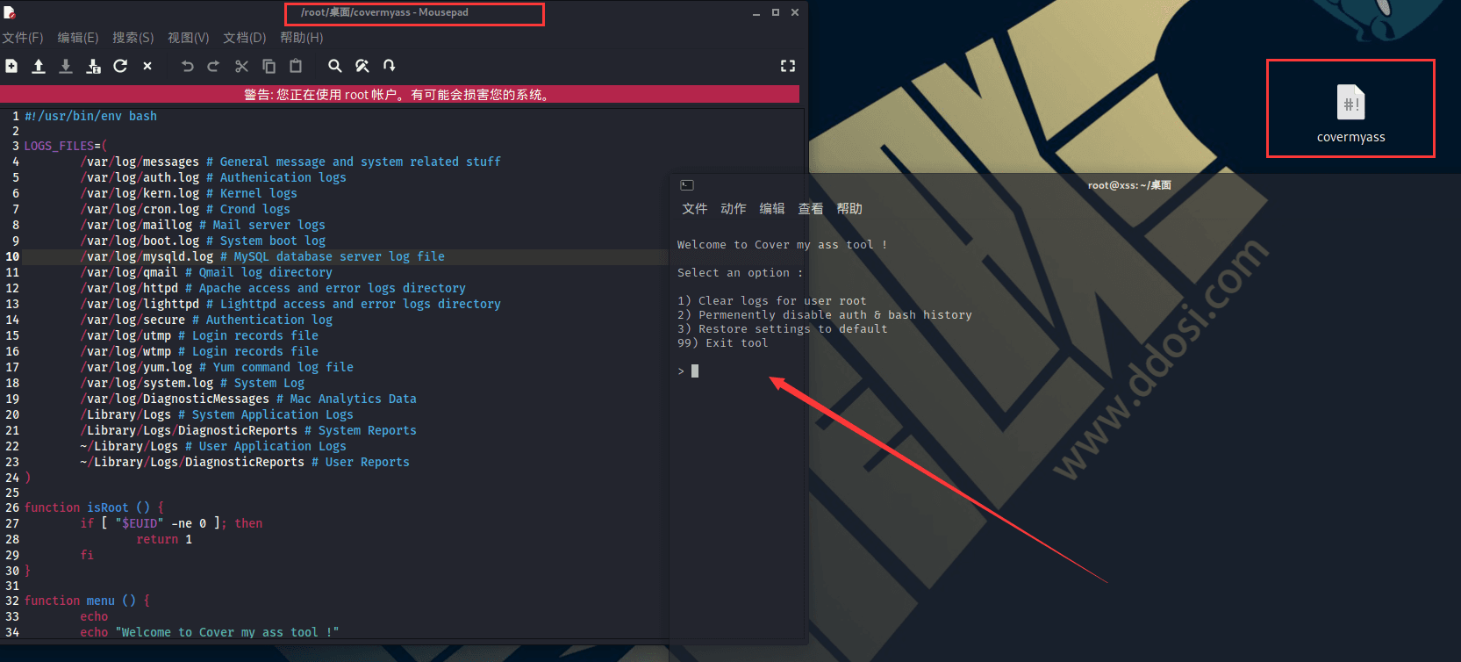Open search with the magnifier icon
The height and width of the screenshot is (662, 1461).
click(x=335, y=66)
